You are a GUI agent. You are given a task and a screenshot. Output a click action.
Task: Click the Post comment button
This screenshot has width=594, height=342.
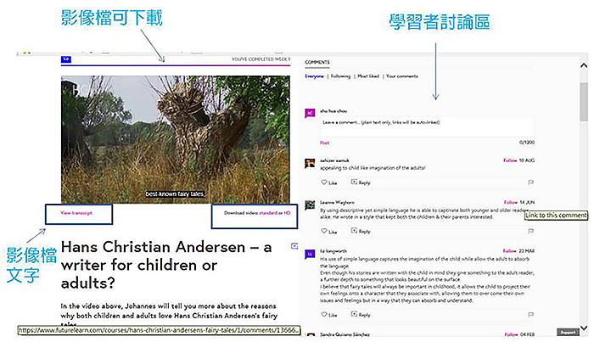(x=325, y=143)
